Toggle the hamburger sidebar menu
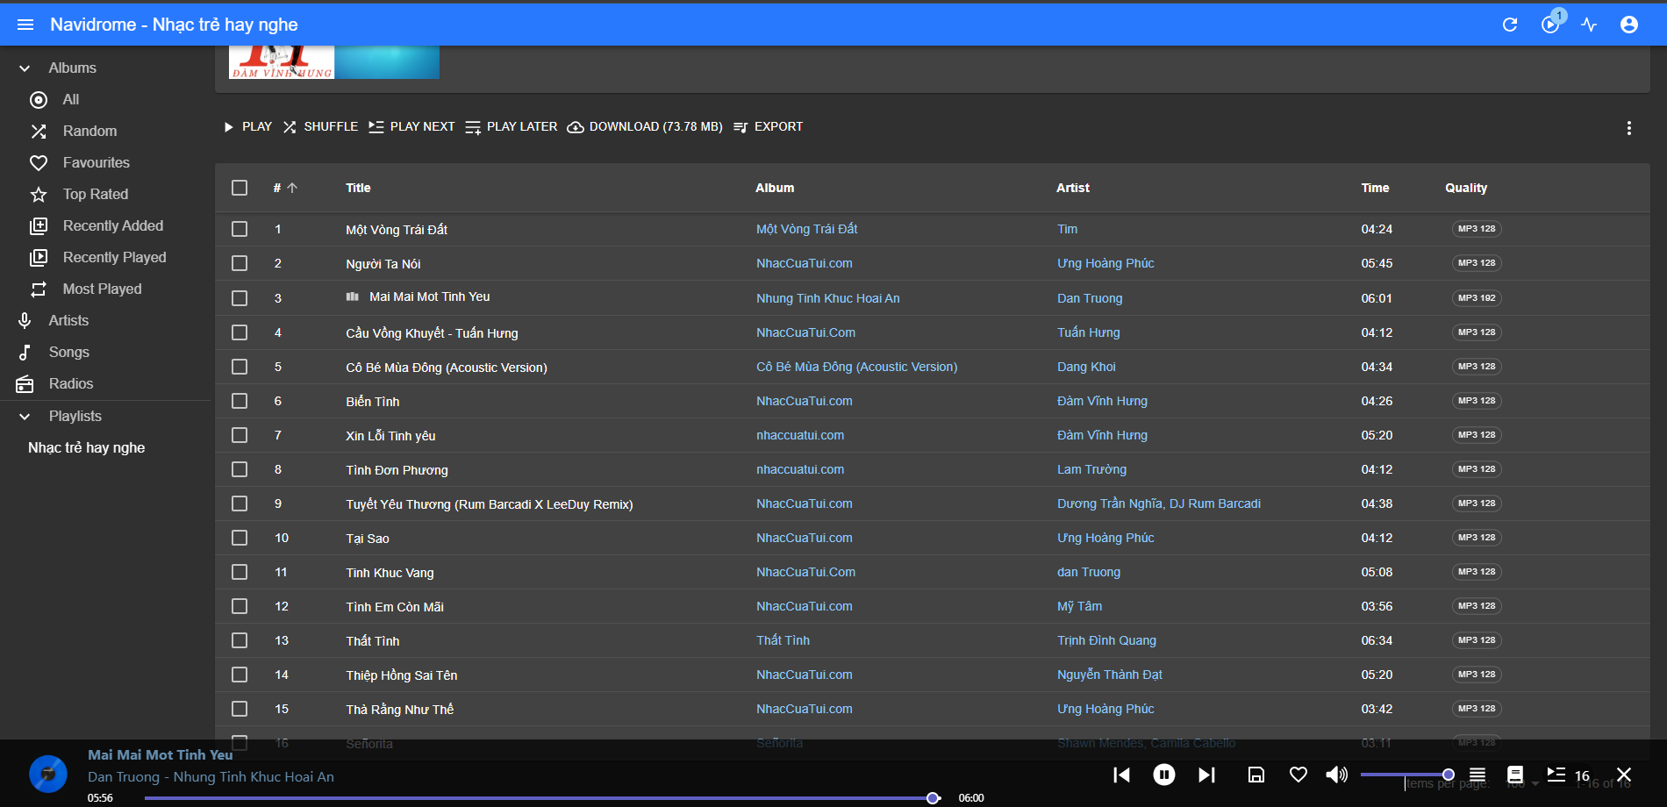The width and height of the screenshot is (1667, 807). (25, 25)
